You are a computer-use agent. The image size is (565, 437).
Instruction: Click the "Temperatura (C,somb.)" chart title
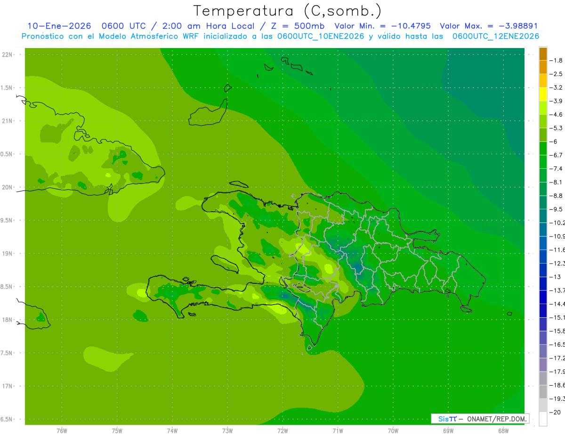click(x=287, y=11)
